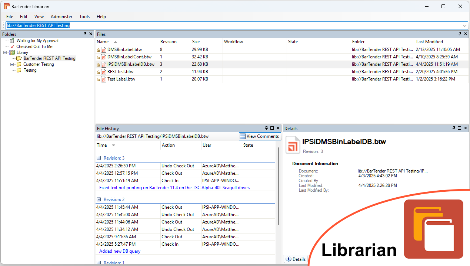Expand the Customer Testing folder node
Viewport: 470px width, 266px height.
tap(12, 64)
